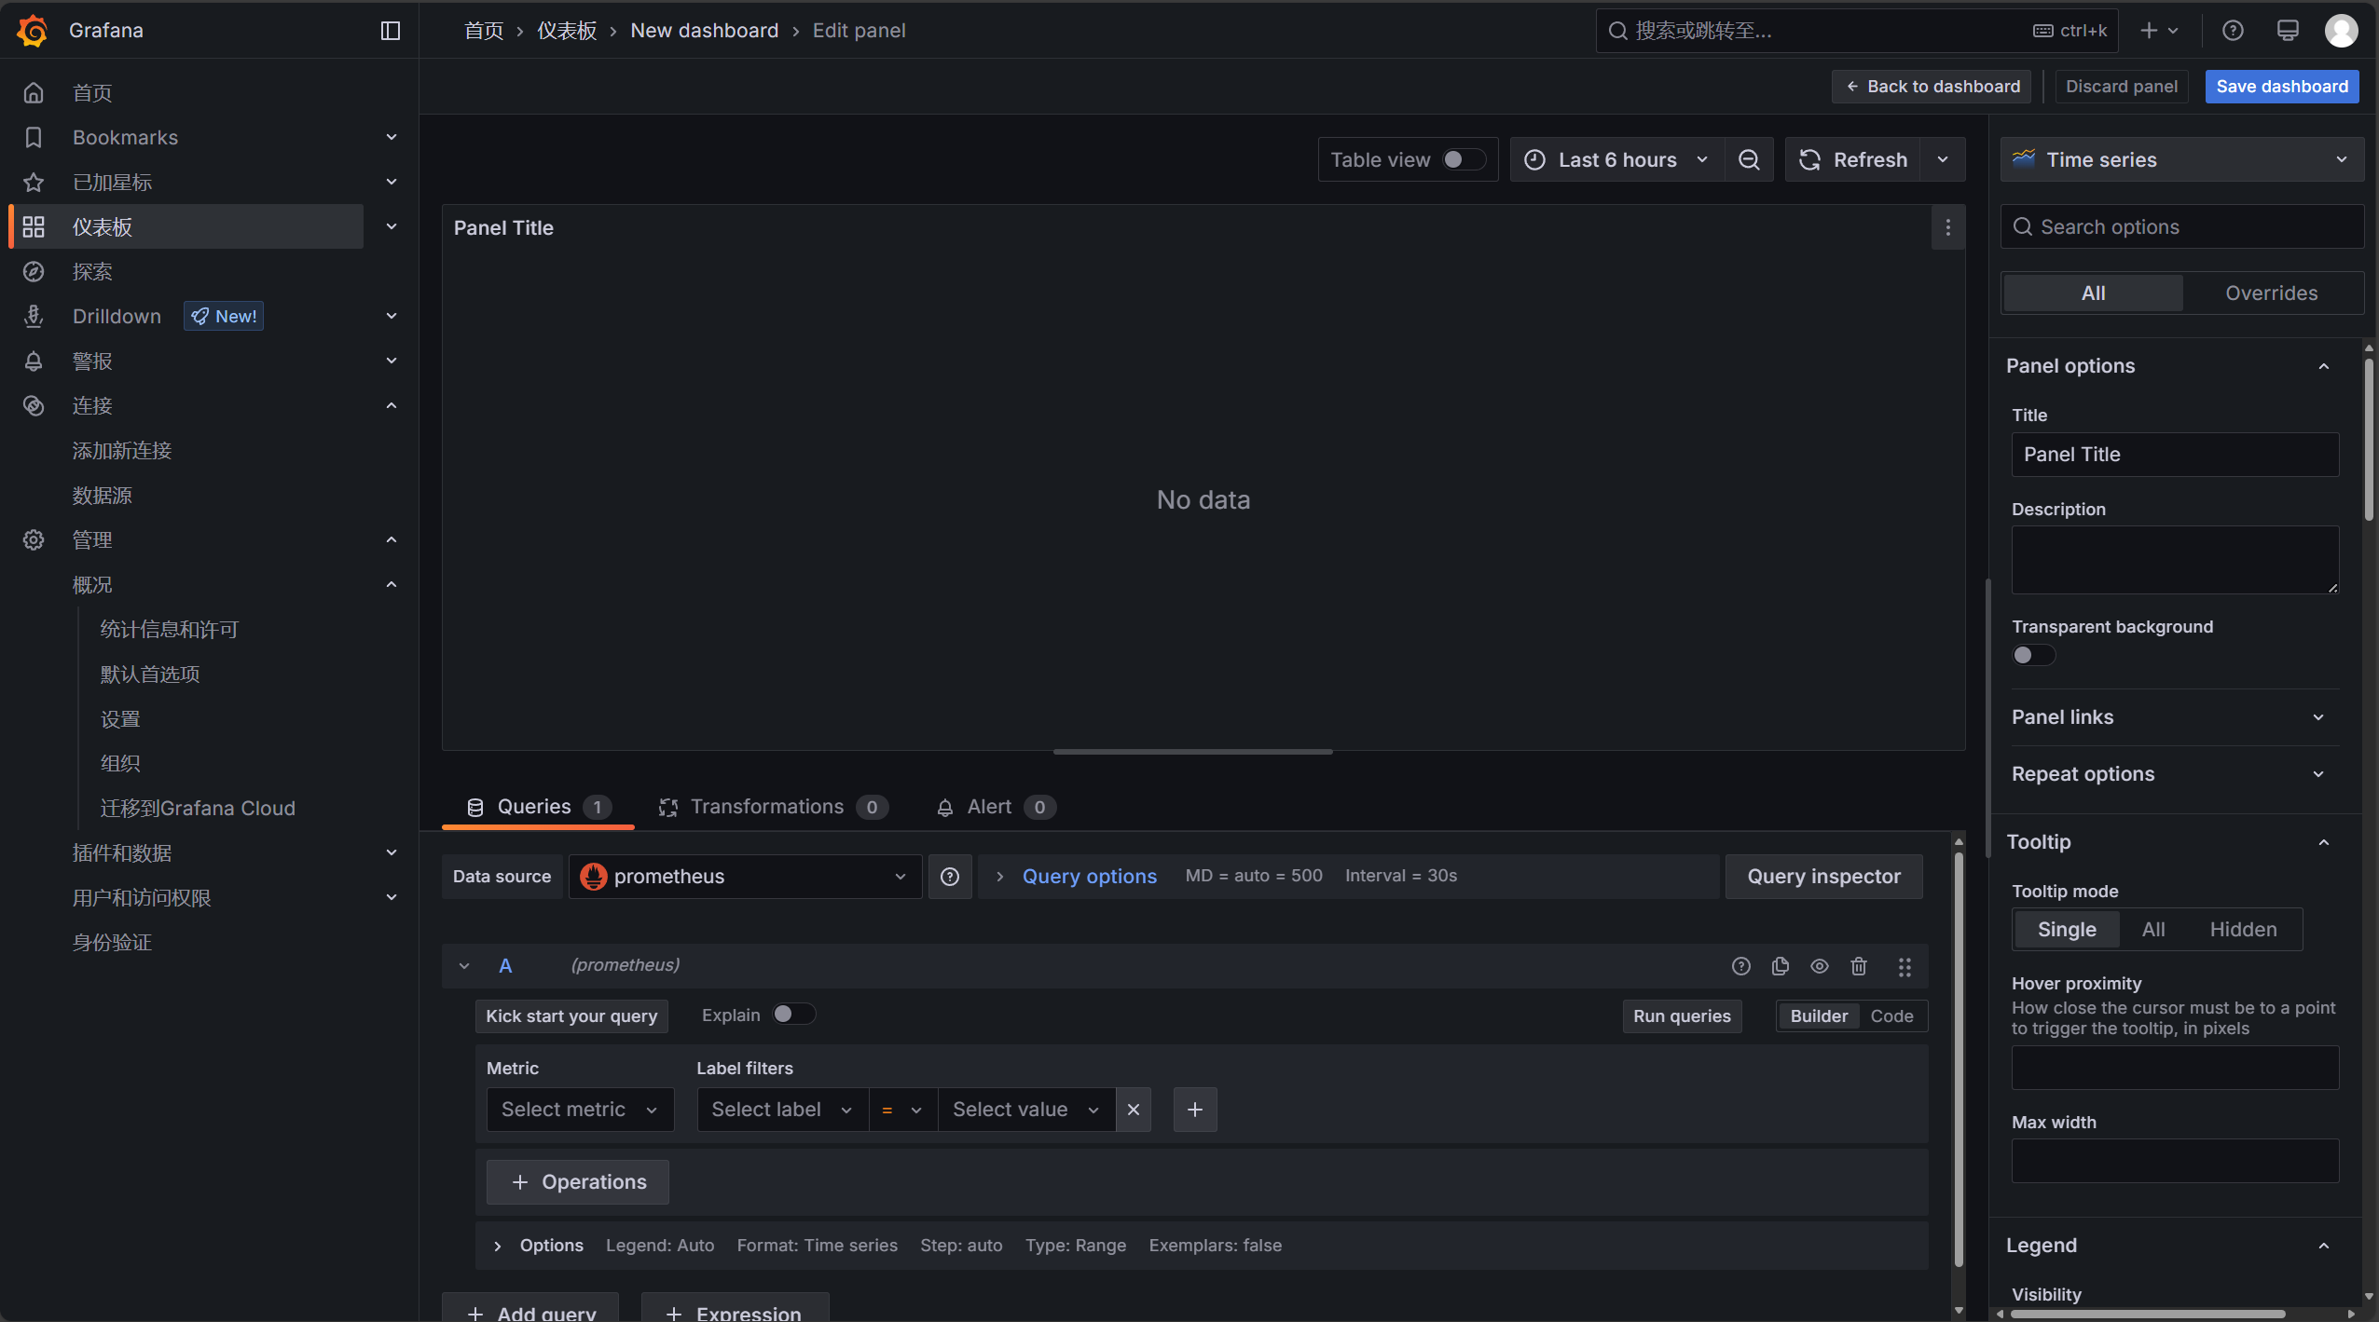Toggle Transparent background switch
2379x1322 pixels.
(x=2034, y=655)
